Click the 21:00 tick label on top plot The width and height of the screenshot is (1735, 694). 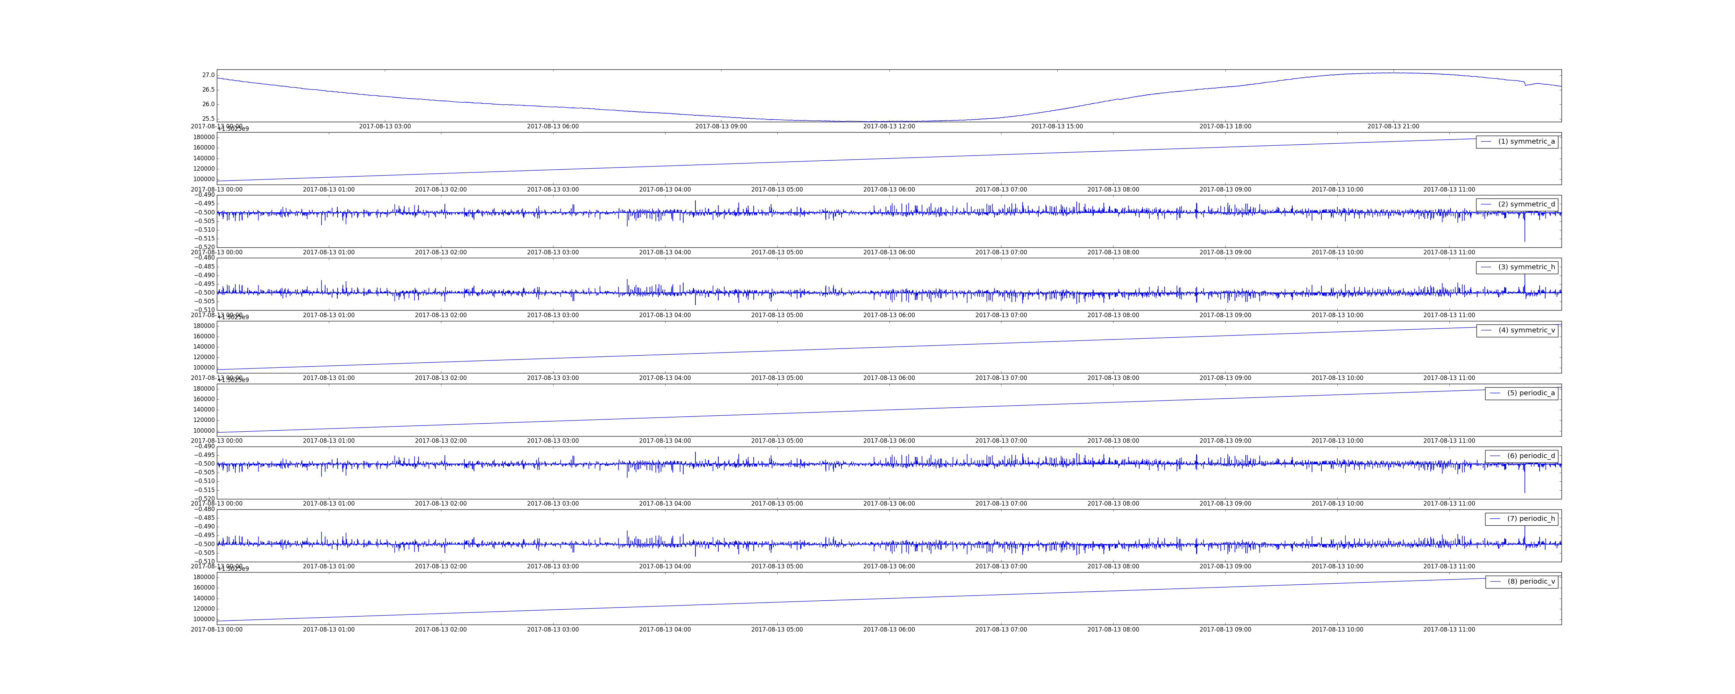click(x=1393, y=127)
